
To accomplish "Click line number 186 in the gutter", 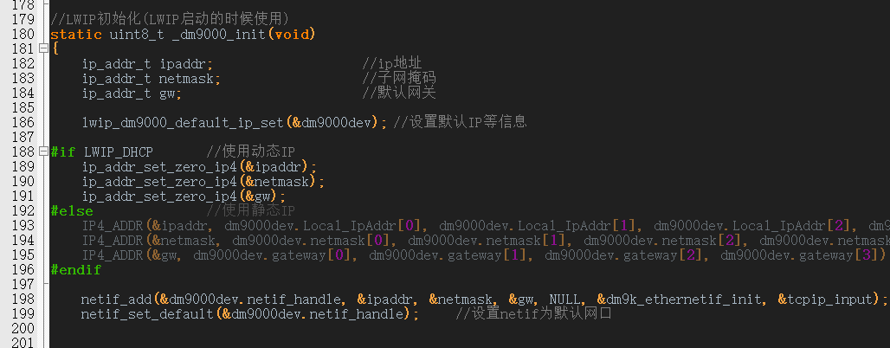I will [x=23, y=122].
